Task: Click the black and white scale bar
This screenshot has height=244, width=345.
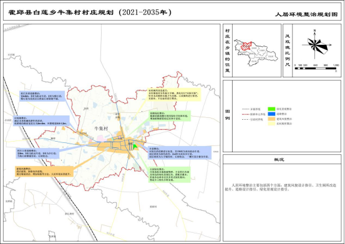Action: click(315, 69)
